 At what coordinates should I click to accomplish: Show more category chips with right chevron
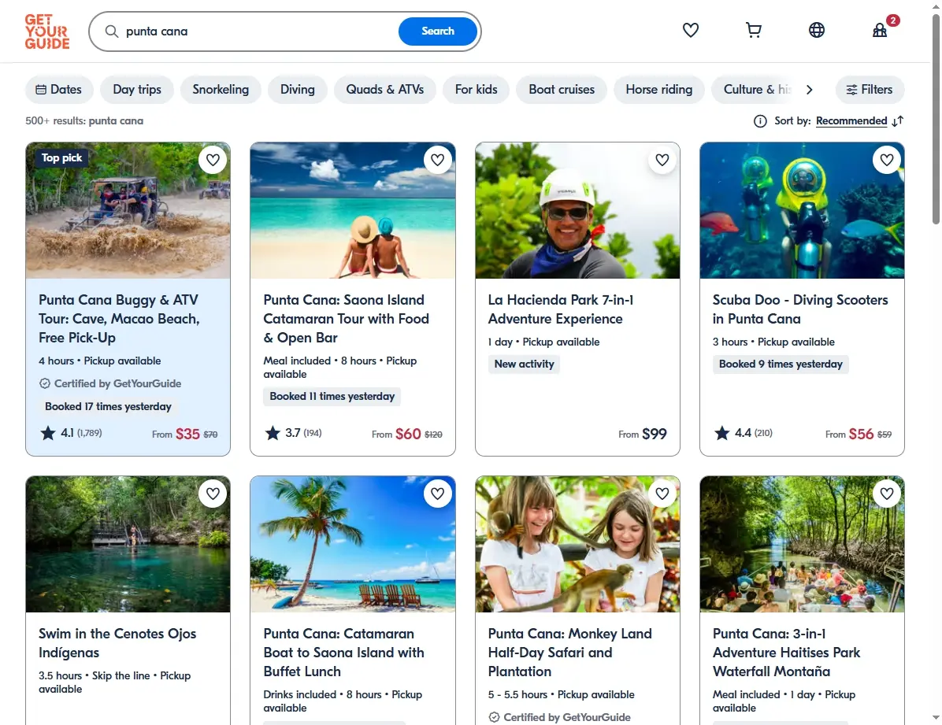coord(809,90)
